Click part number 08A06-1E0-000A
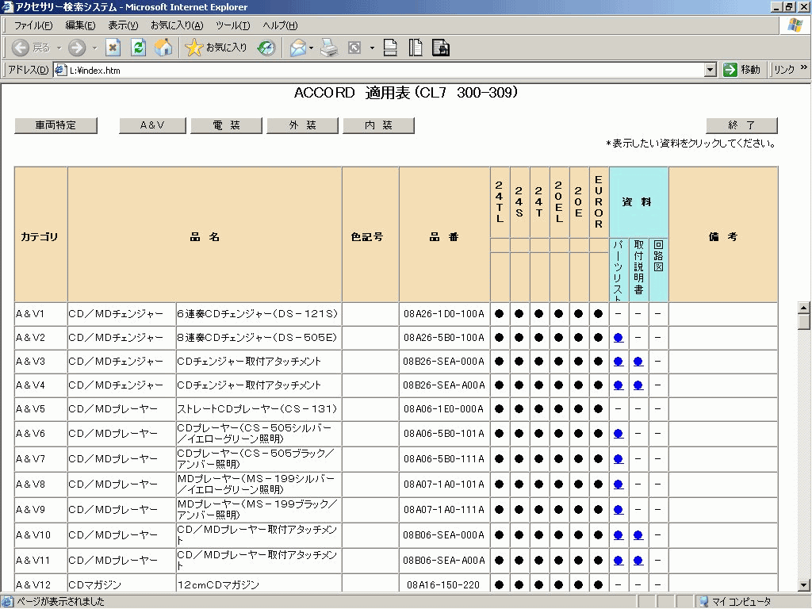 coord(444,409)
